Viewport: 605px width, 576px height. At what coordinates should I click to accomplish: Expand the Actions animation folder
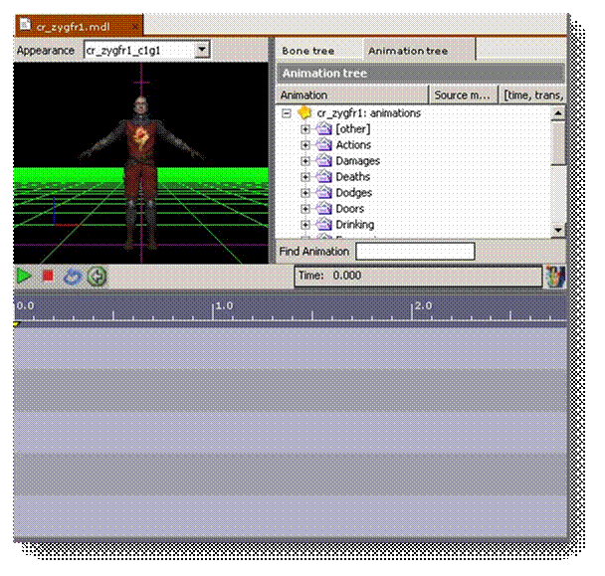tap(305, 145)
